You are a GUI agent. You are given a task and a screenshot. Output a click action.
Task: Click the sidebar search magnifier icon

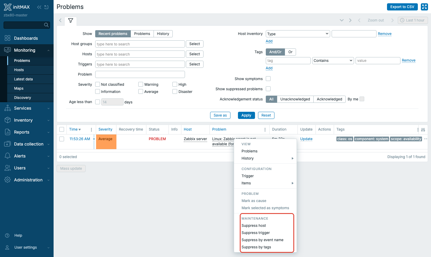pyautogui.click(x=46, y=25)
